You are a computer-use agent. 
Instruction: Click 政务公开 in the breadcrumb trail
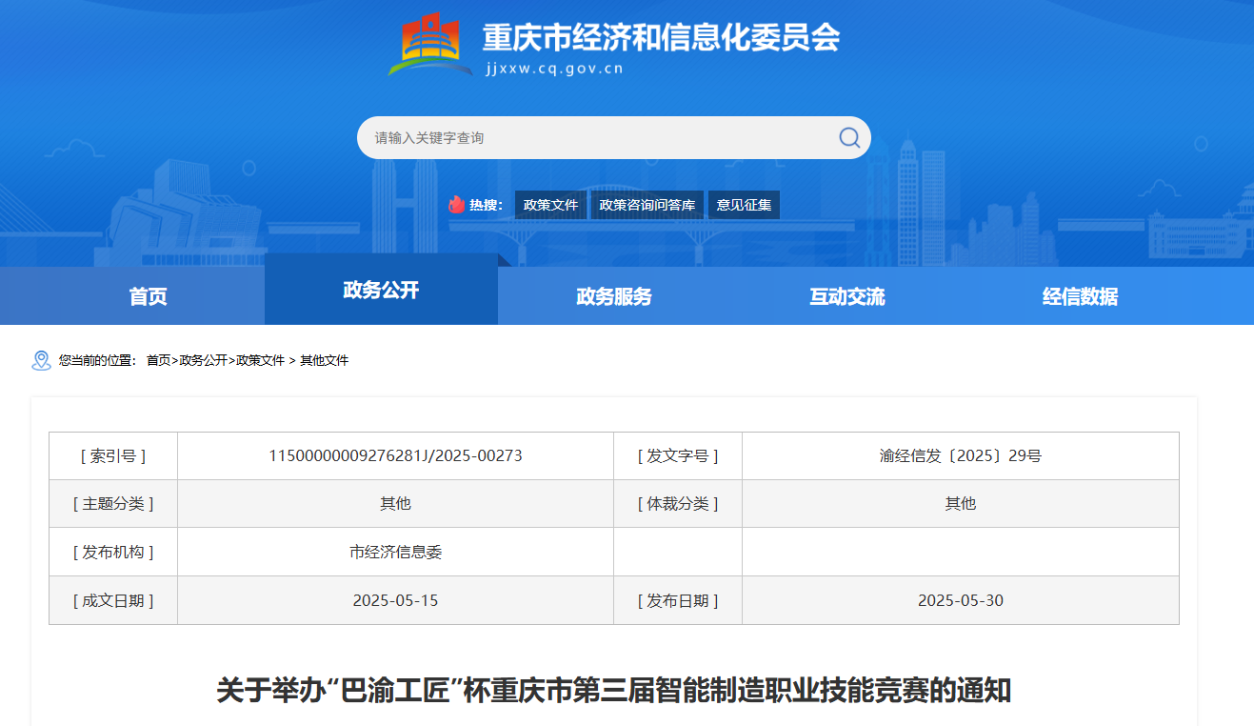[x=203, y=360]
